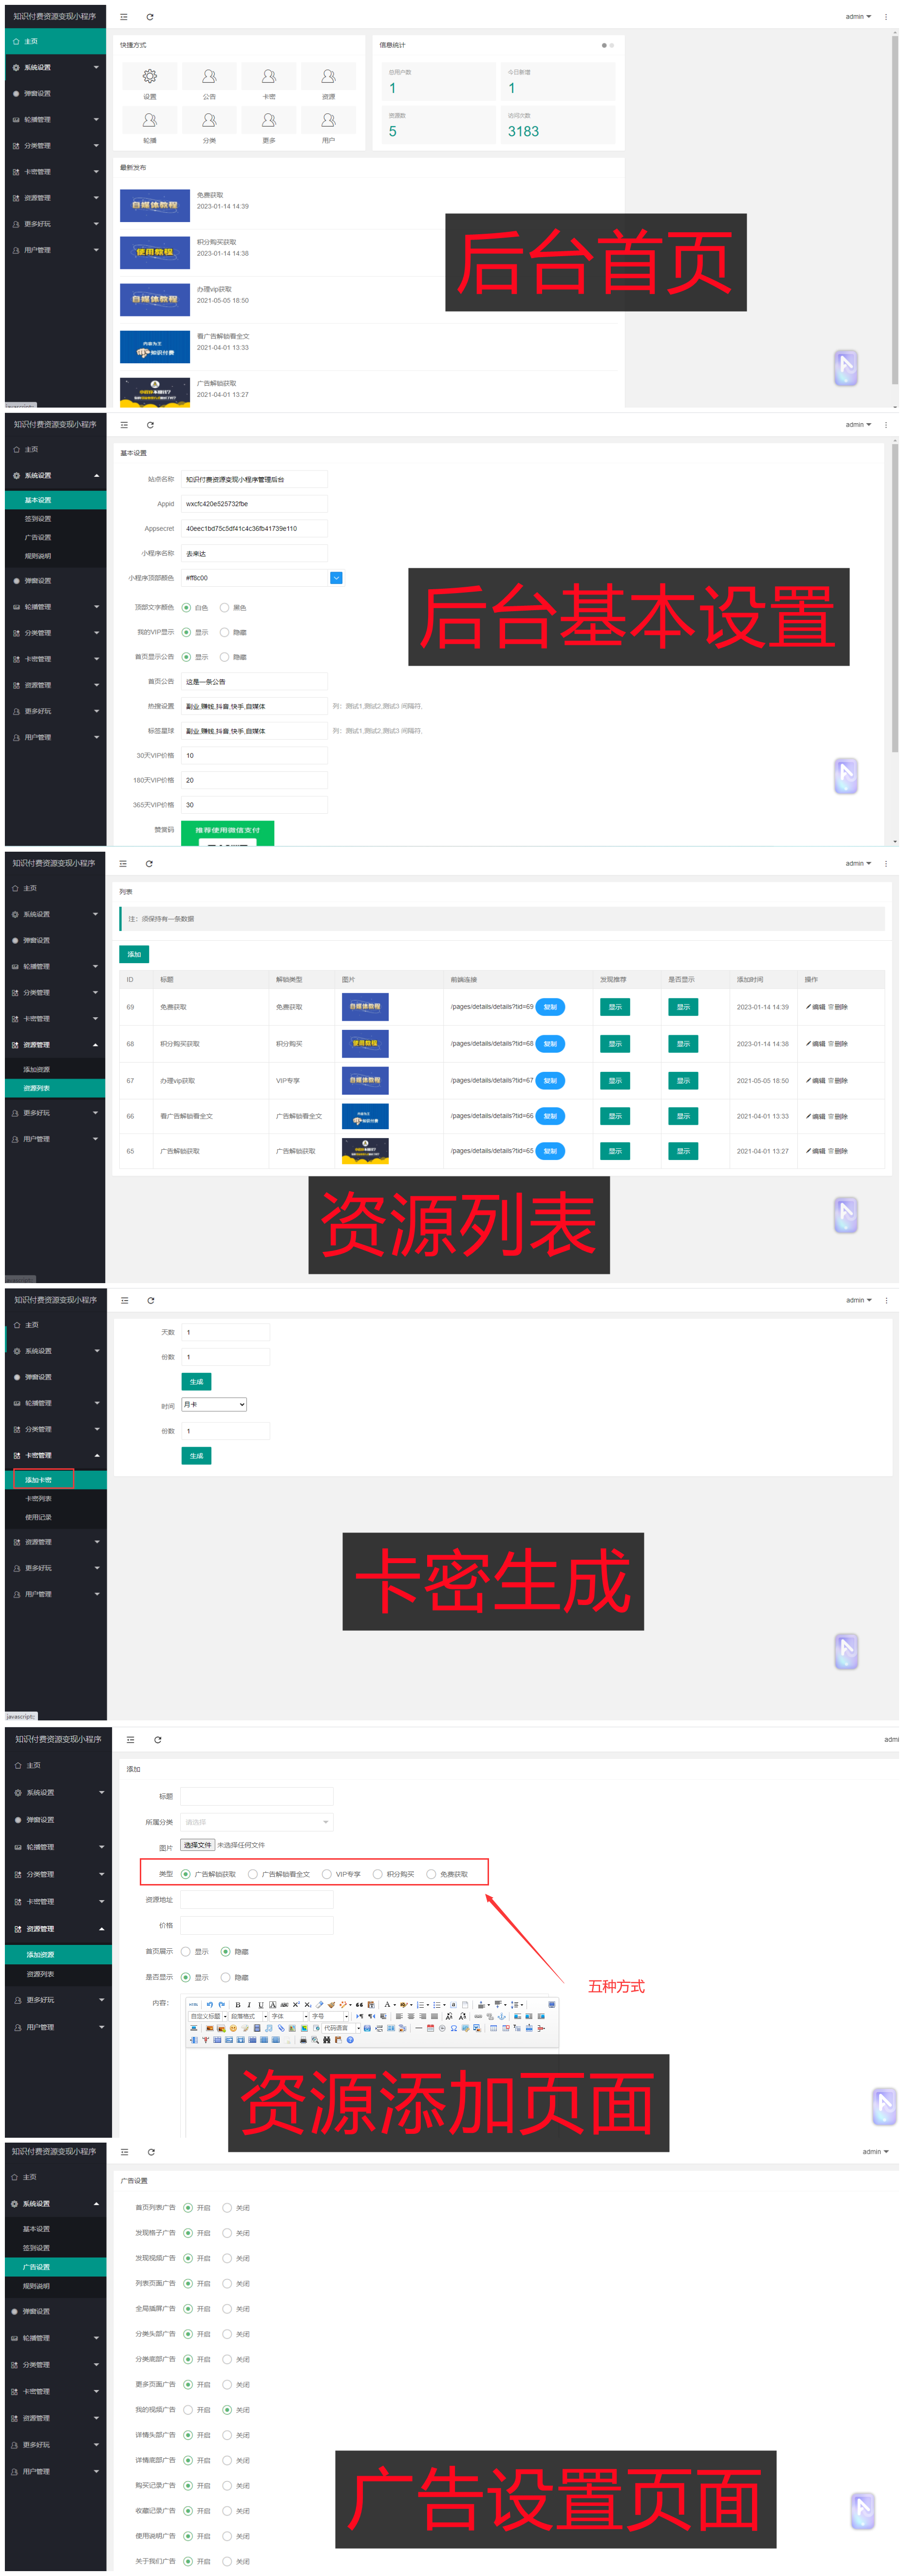
Task: Edit resource row 69 免费获取
Action: 816,1008
